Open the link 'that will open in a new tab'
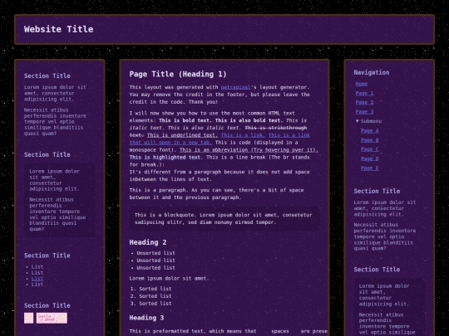This screenshot has height=336, width=449. coord(170,143)
